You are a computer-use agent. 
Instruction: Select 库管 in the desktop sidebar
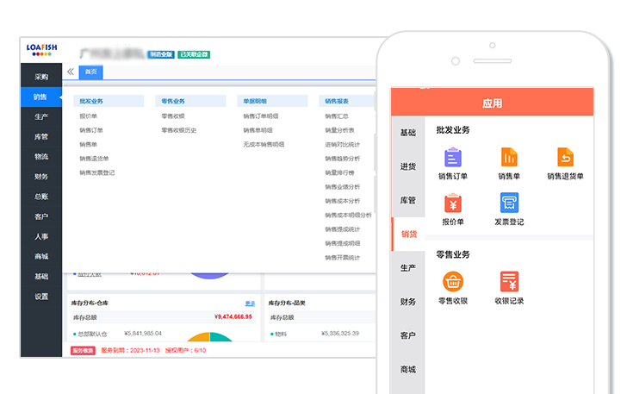click(x=41, y=136)
